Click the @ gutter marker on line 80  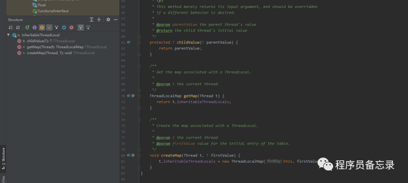[133, 155]
